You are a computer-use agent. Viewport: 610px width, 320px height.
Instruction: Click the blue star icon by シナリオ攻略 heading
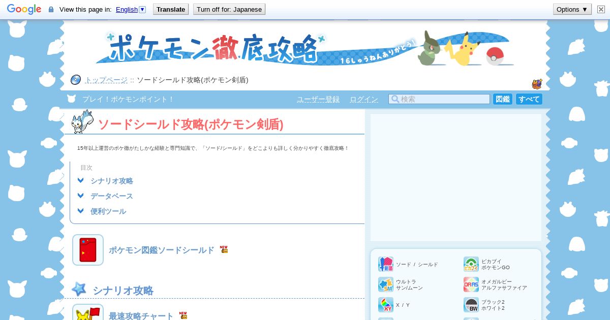pos(79,289)
